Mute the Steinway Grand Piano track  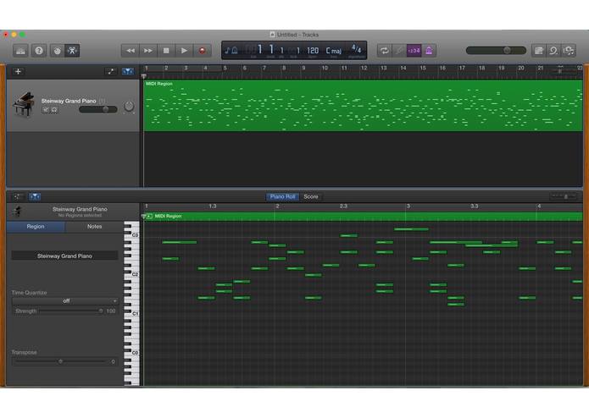[46, 110]
